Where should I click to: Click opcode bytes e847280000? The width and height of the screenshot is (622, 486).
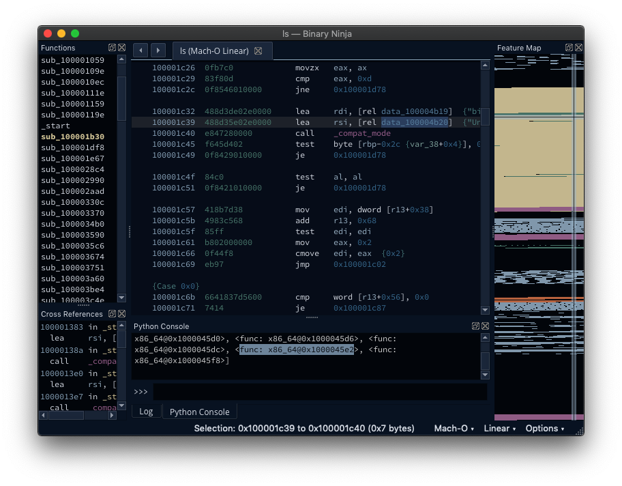click(228, 133)
